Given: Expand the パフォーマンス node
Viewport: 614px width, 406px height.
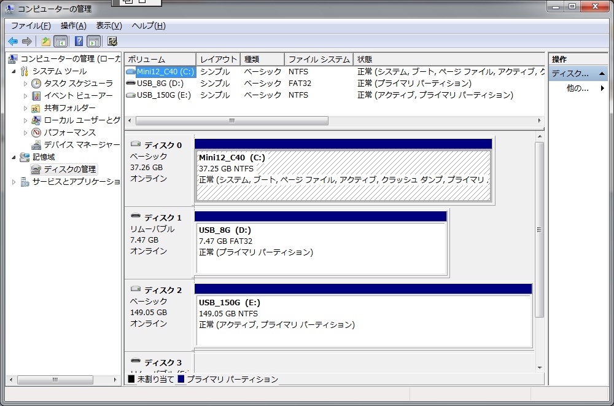Looking at the screenshot, I should 26,133.
